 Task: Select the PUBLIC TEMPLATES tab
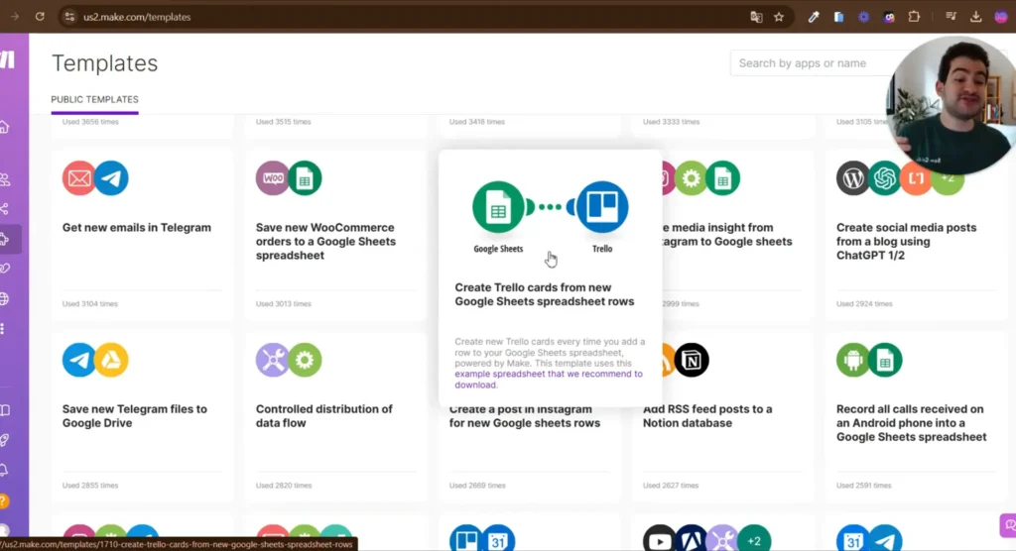pyautogui.click(x=94, y=100)
